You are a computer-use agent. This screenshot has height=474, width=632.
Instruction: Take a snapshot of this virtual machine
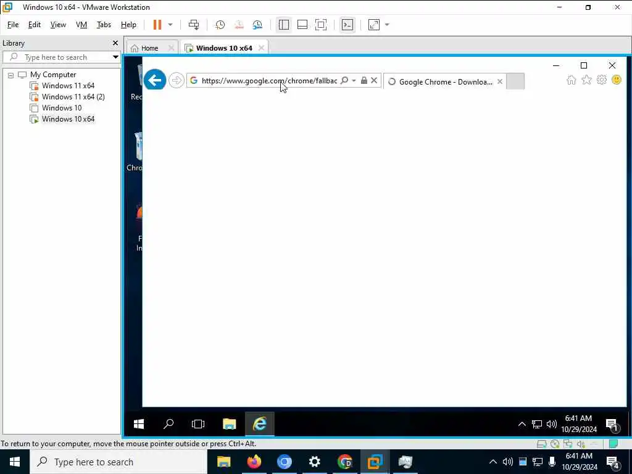[220, 25]
